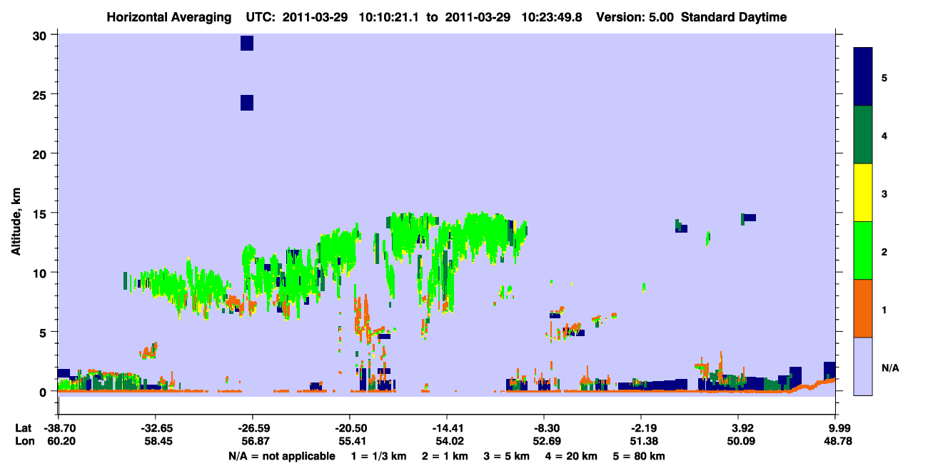This screenshot has height=476, width=928.
Task: Click the orange colorbar segment labeled 1
Action: click(x=863, y=308)
